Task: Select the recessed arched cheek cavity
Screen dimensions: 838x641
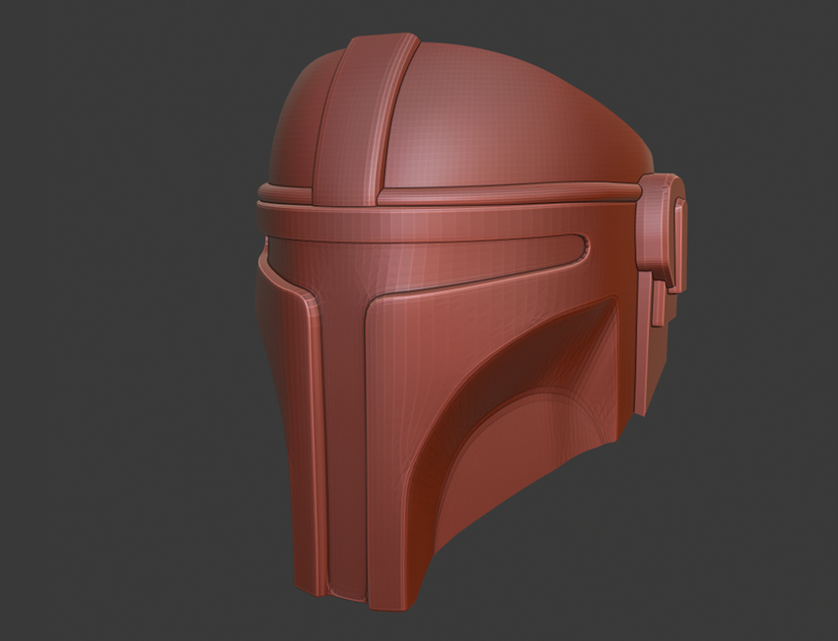Action: click(x=532, y=414)
